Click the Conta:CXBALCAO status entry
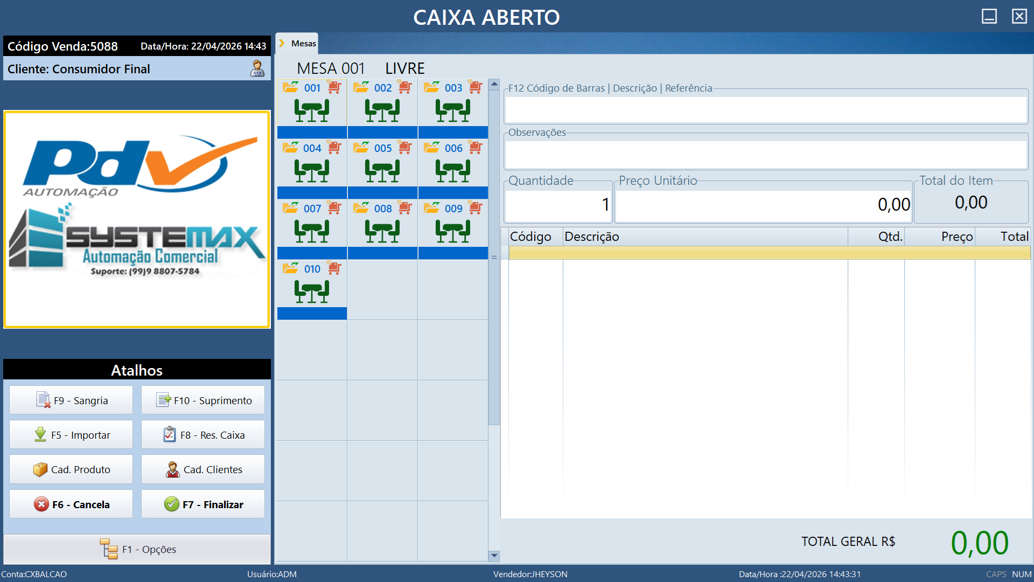The width and height of the screenshot is (1034, 582). (x=34, y=574)
